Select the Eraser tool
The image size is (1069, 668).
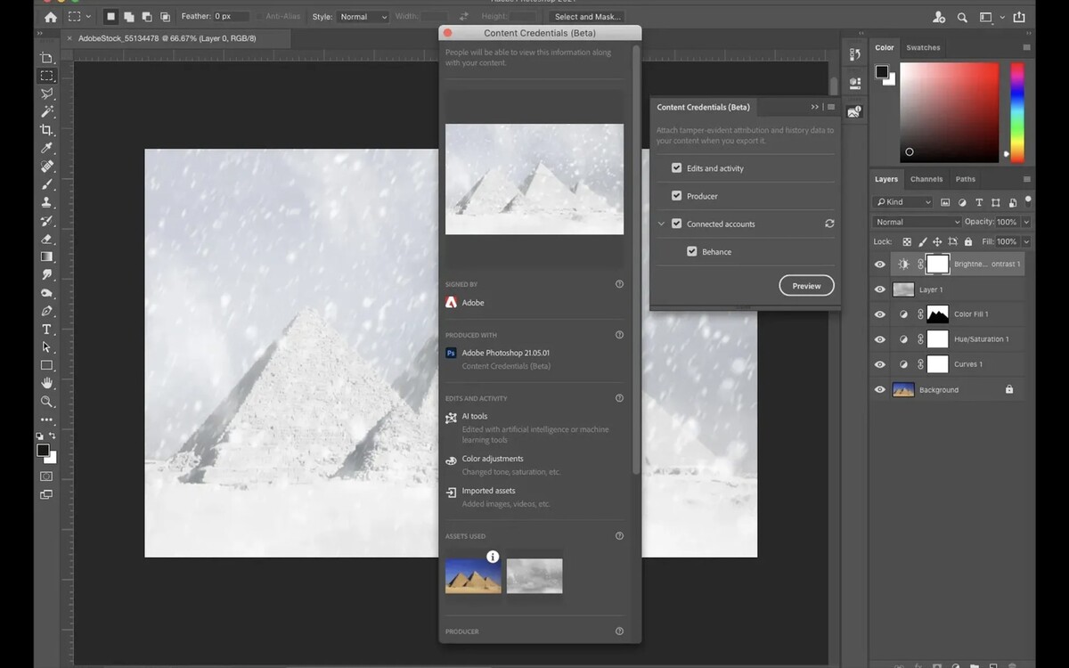[47, 239]
